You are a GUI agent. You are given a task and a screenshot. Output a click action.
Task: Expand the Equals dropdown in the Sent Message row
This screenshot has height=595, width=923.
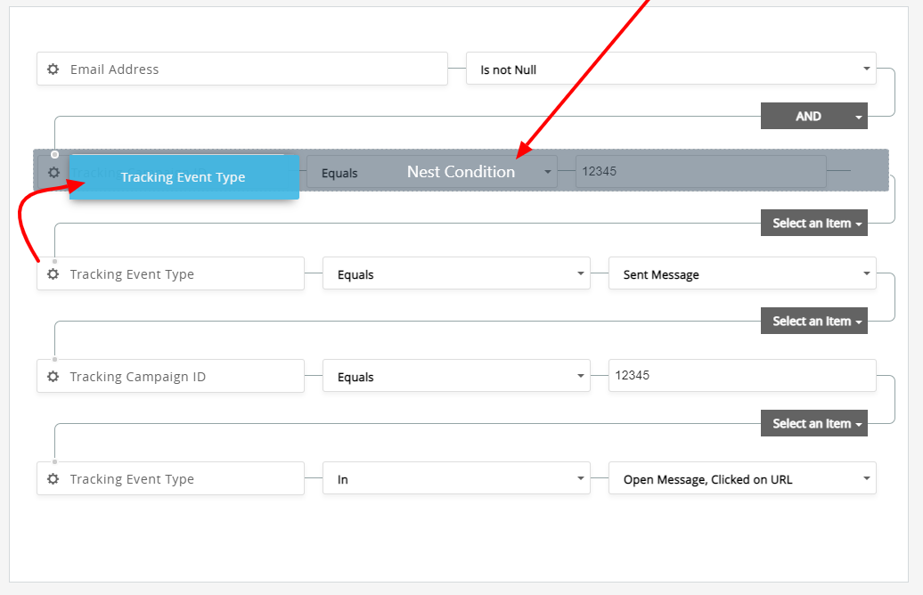(456, 274)
